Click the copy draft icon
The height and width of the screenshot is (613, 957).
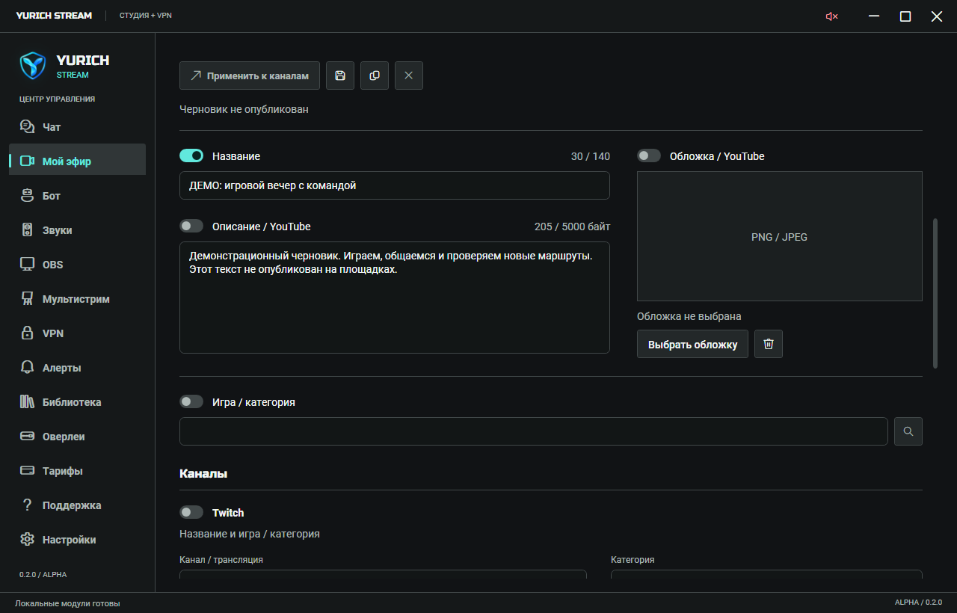(x=375, y=76)
